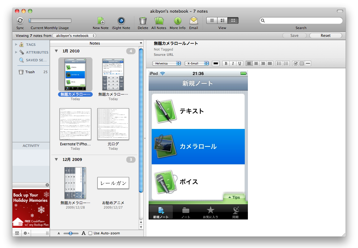Screen dimensions: 358x248
Task: Expand the ATTRIBUTES section
Action: point(16,52)
